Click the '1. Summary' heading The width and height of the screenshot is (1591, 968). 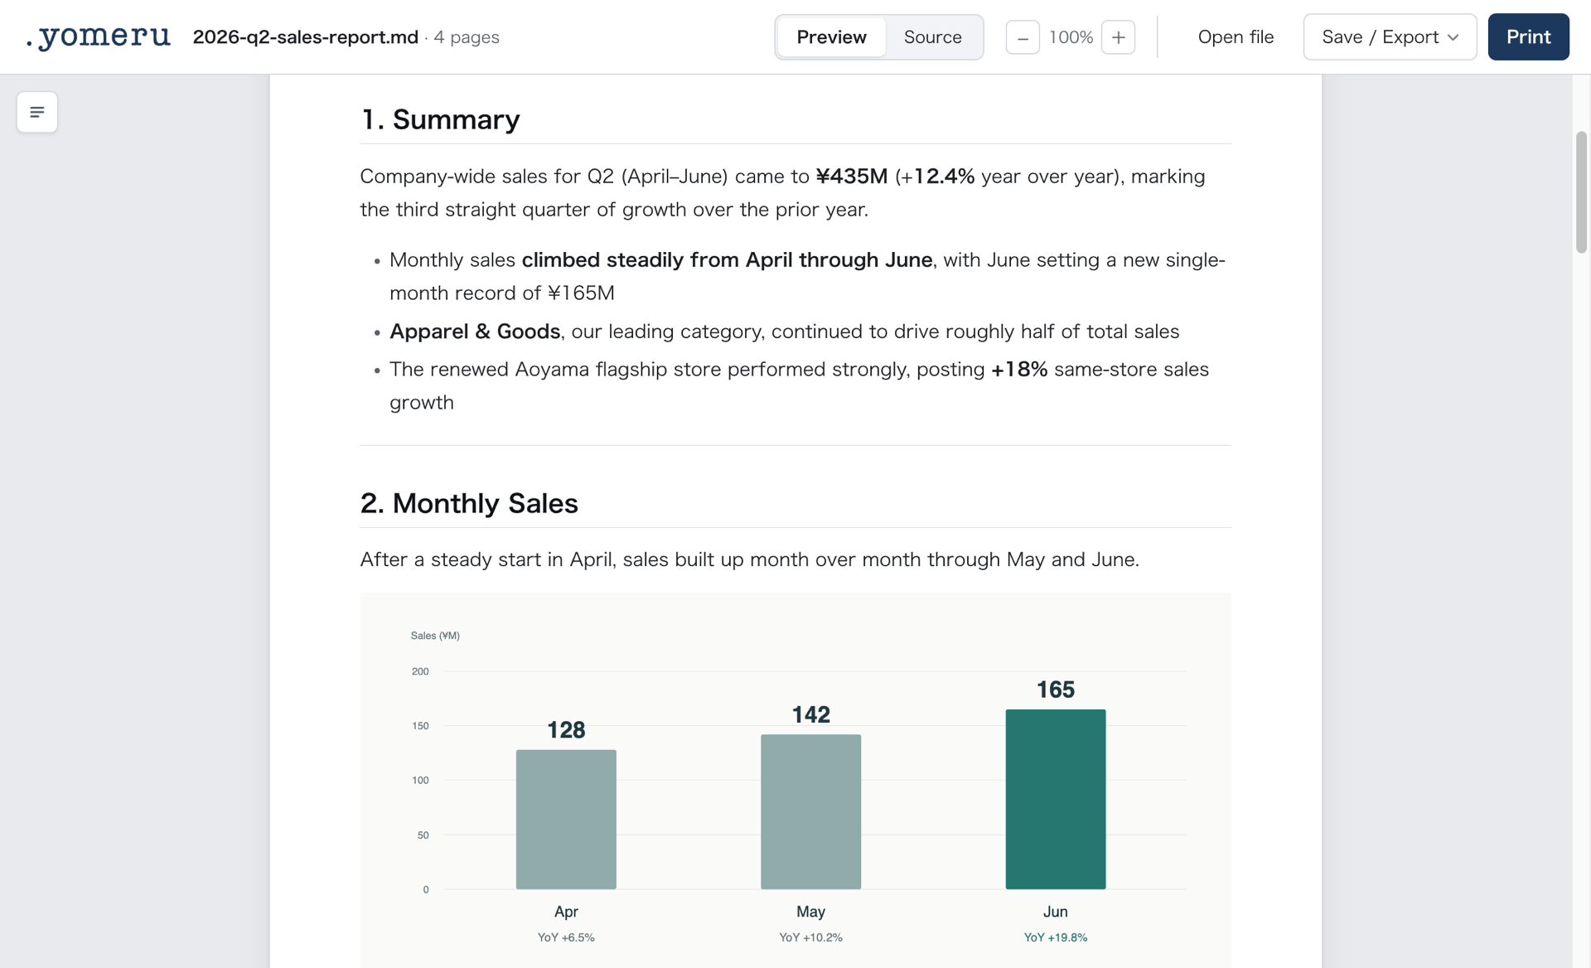point(440,119)
